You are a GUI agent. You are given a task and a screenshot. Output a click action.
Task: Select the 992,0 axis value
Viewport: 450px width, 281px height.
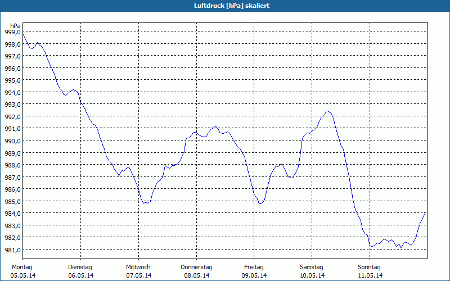tap(12, 117)
